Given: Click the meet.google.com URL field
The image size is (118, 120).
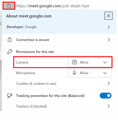Looking at the screenshot, I should click(52, 6).
